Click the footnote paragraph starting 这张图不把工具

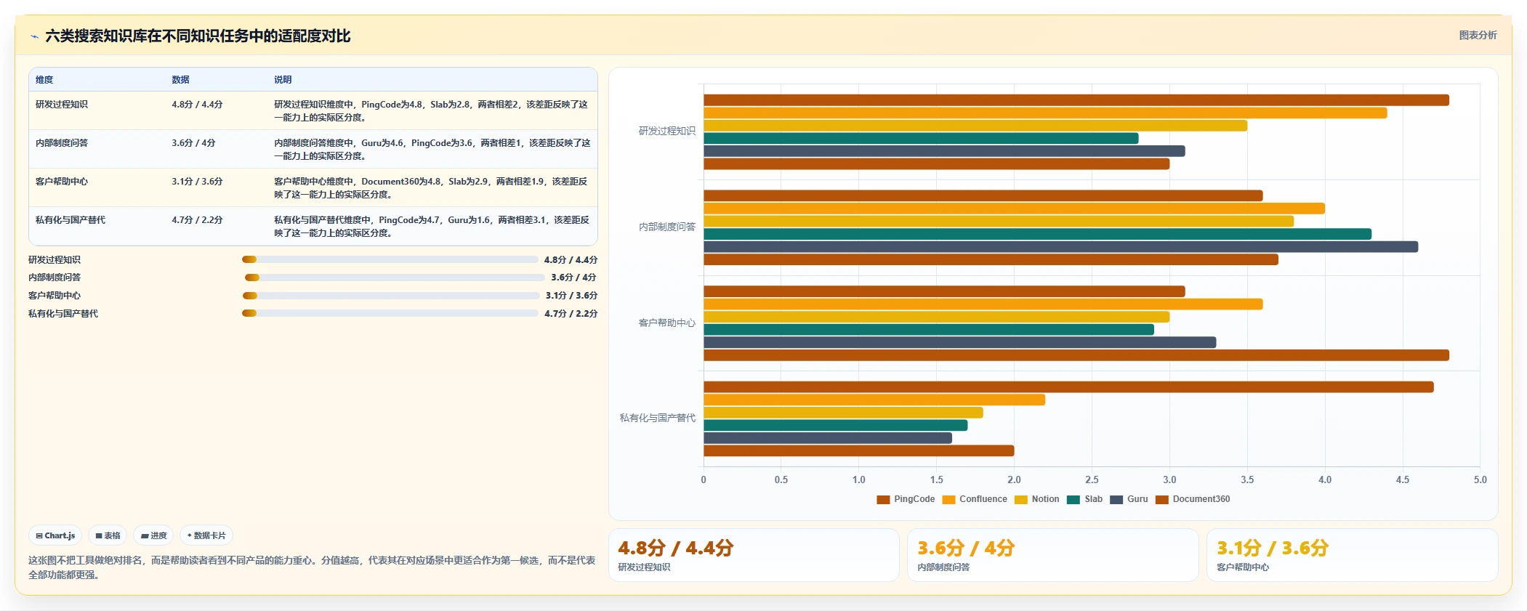point(312,567)
